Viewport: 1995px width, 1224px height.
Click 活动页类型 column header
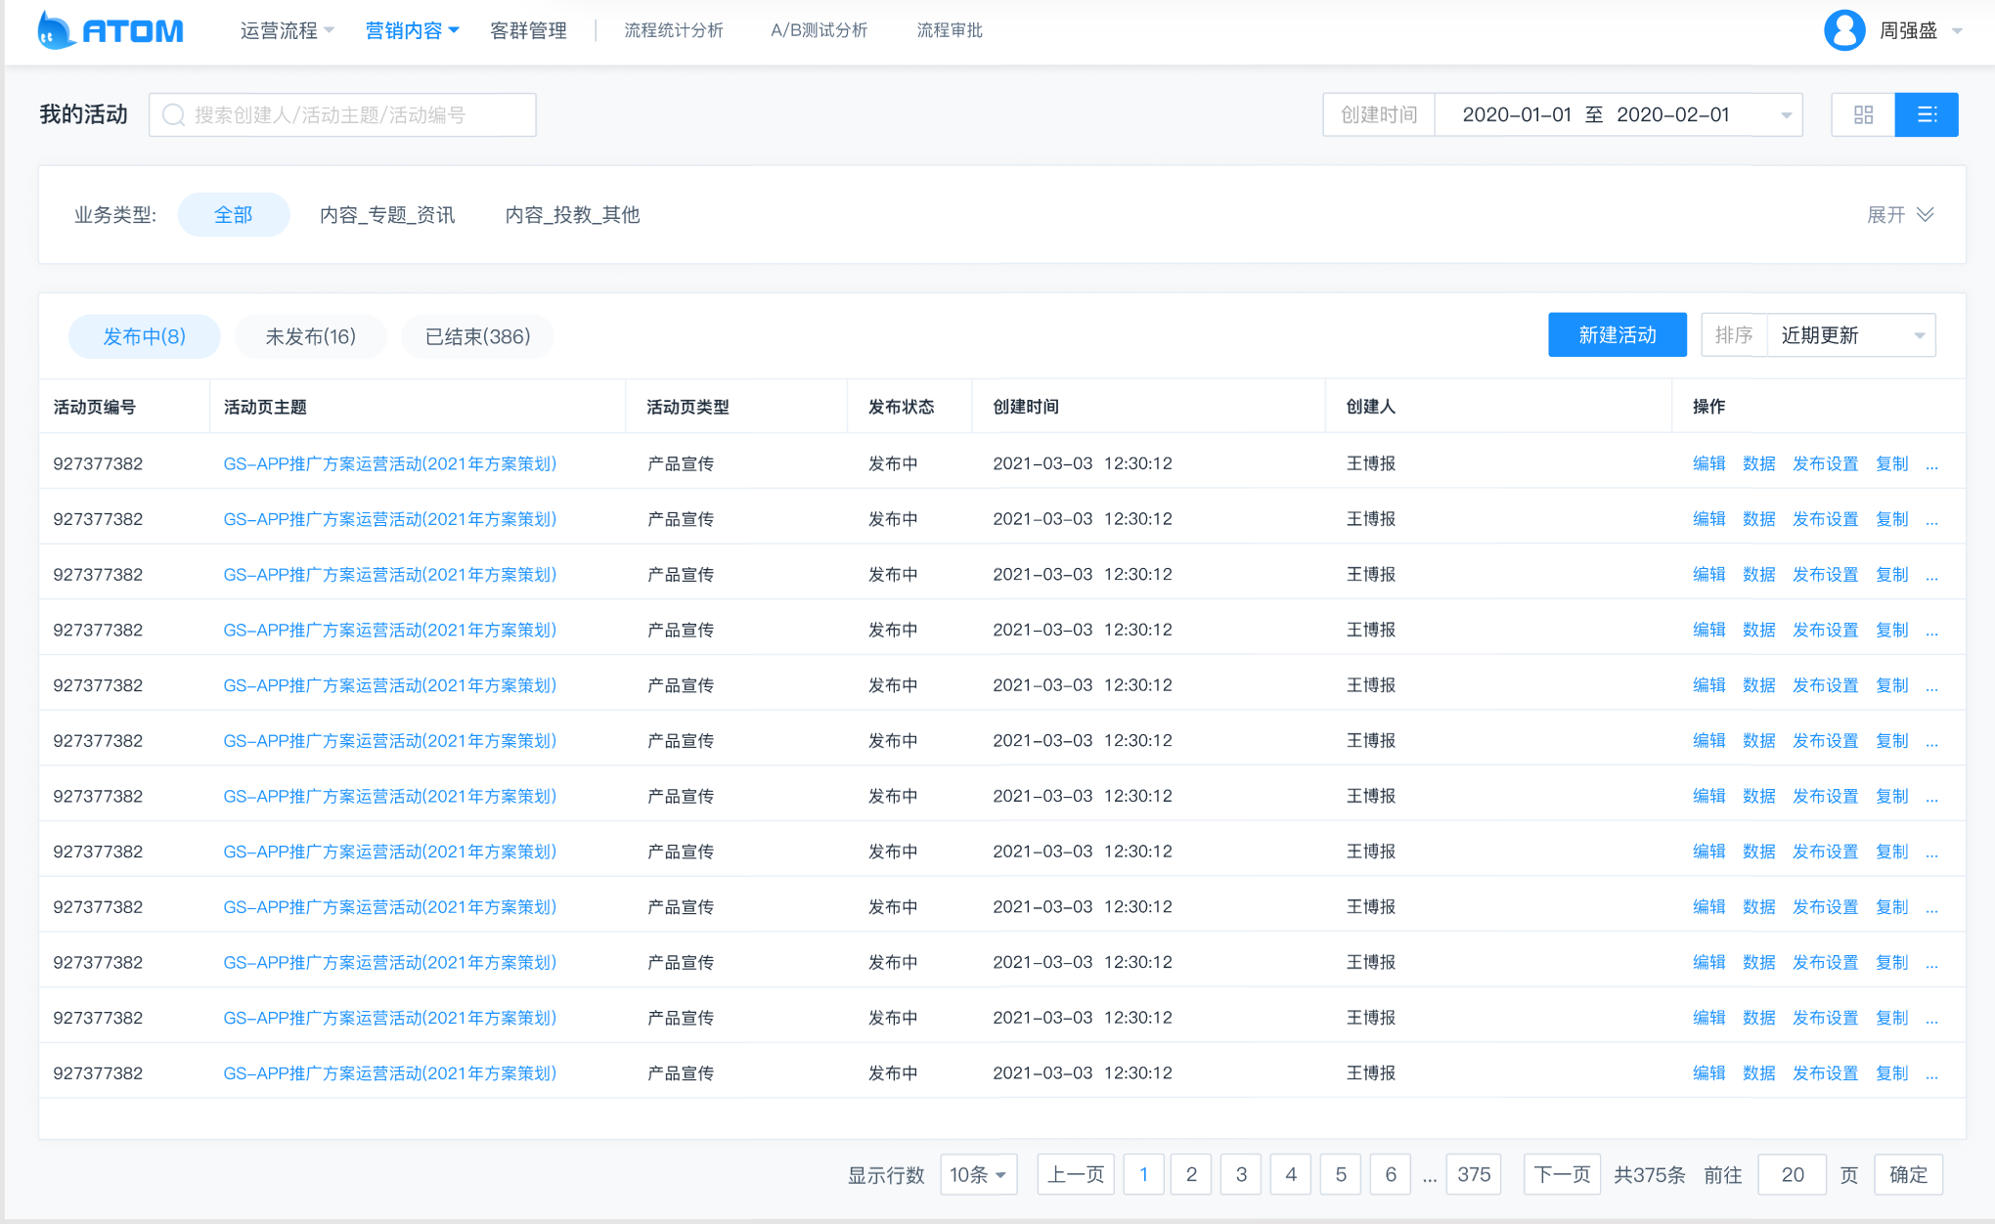pos(688,407)
